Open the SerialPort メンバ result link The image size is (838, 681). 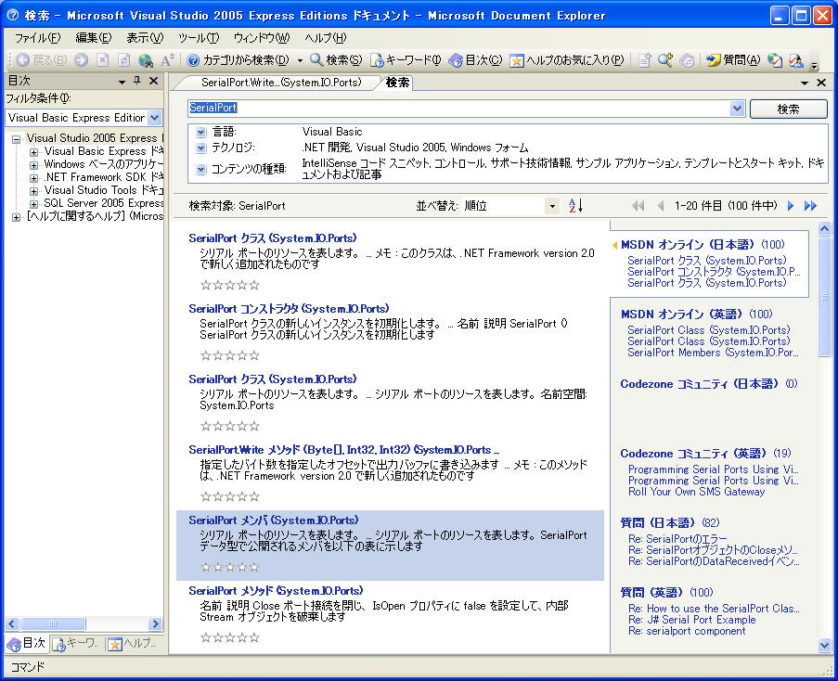pyautogui.click(x=274, y=520)
